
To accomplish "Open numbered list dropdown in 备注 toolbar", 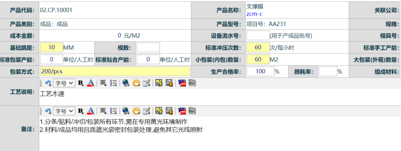I will point(113,111).
